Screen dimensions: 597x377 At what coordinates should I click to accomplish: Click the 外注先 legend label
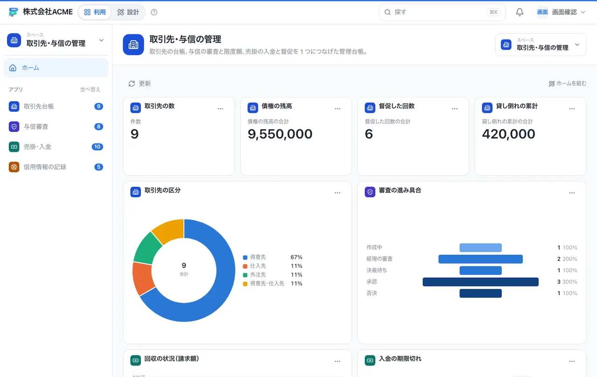click(258, 275)
